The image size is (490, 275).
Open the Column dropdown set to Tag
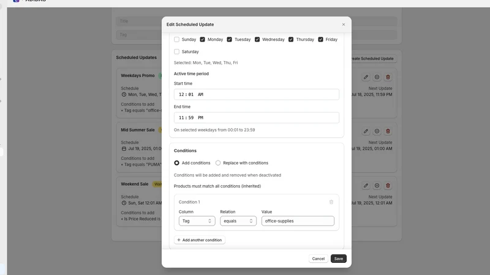pos(197,221)
